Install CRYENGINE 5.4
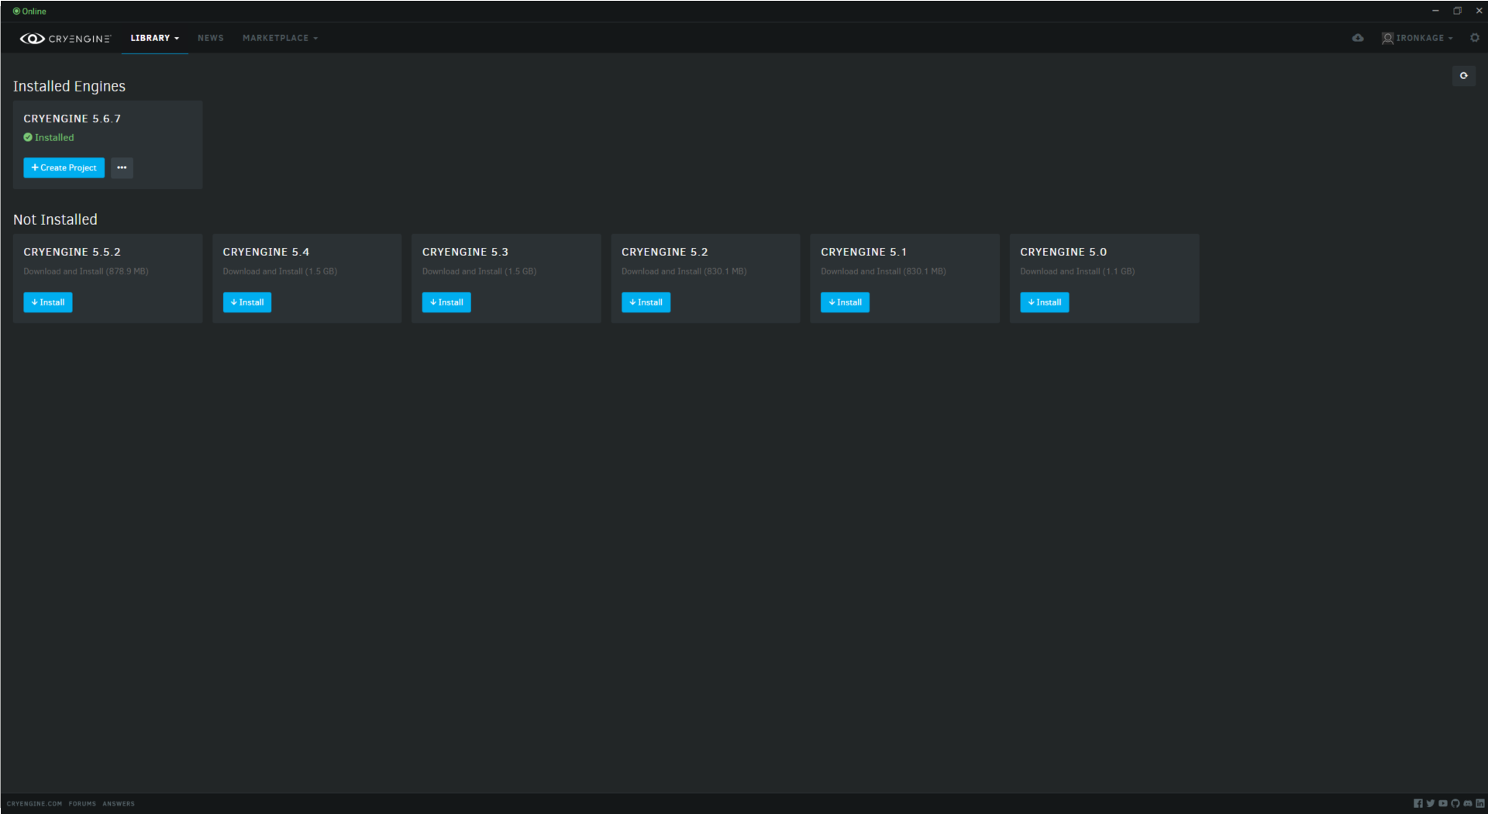This screenshot has width=1488, height=814. click(247, 302)
